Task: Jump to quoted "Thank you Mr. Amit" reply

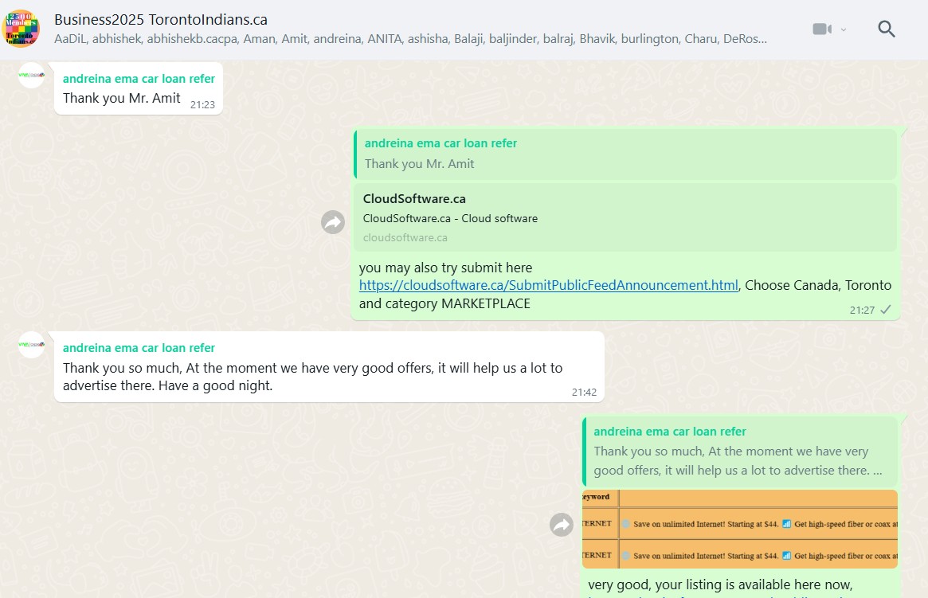Action: 625,154
